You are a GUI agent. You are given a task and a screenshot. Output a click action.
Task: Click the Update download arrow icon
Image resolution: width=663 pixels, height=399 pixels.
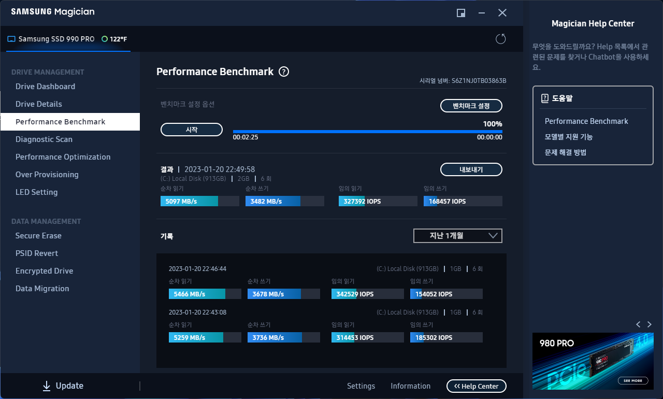47,386
